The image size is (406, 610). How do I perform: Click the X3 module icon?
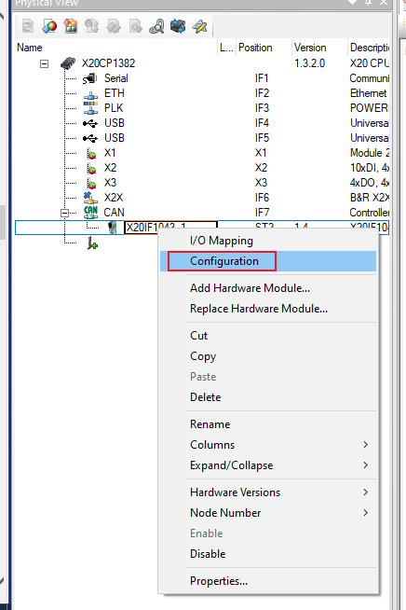91,183
